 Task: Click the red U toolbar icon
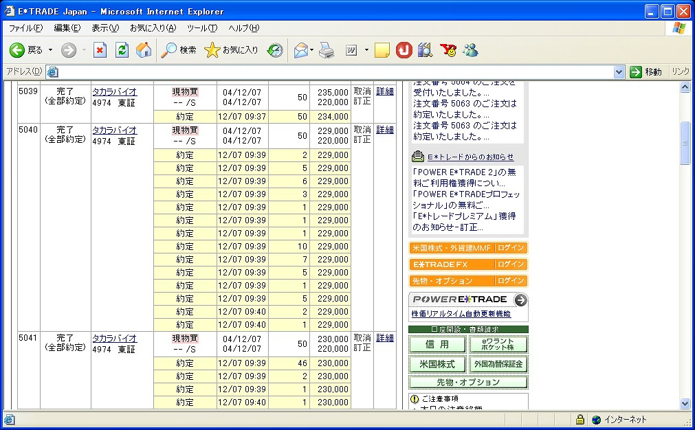pos(404,50)
